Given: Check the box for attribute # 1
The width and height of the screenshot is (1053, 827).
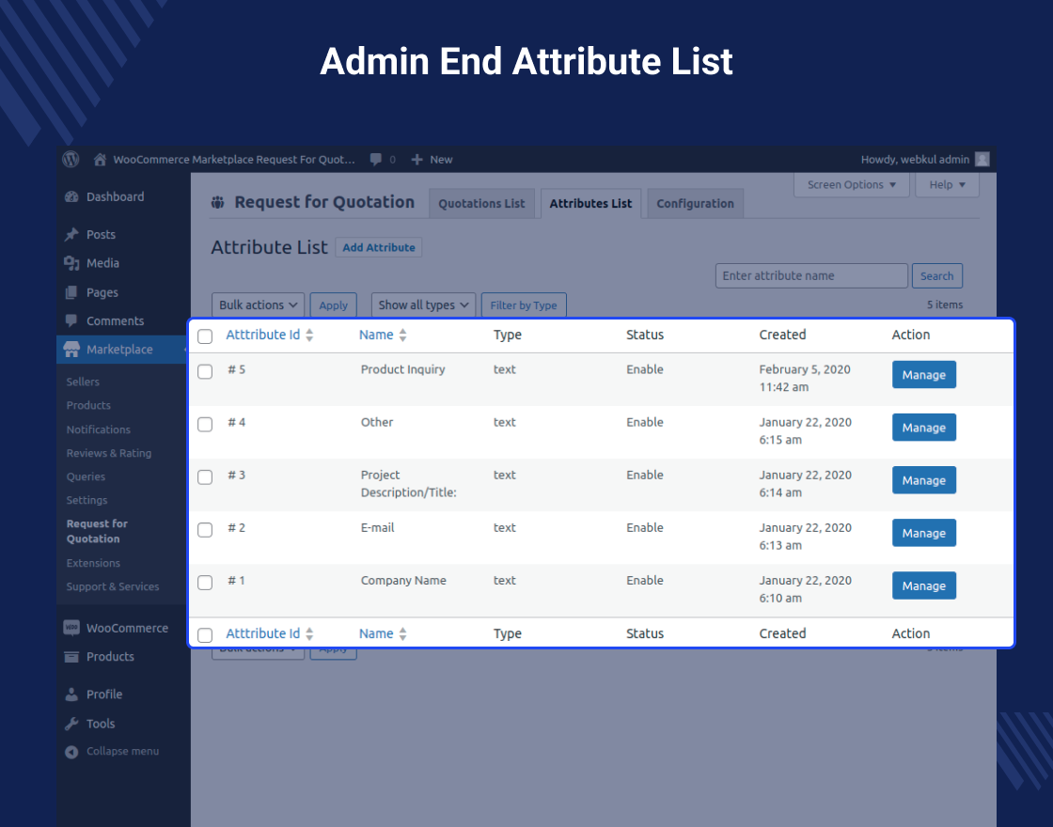Looking at the screenshot, I should [206, 582].
